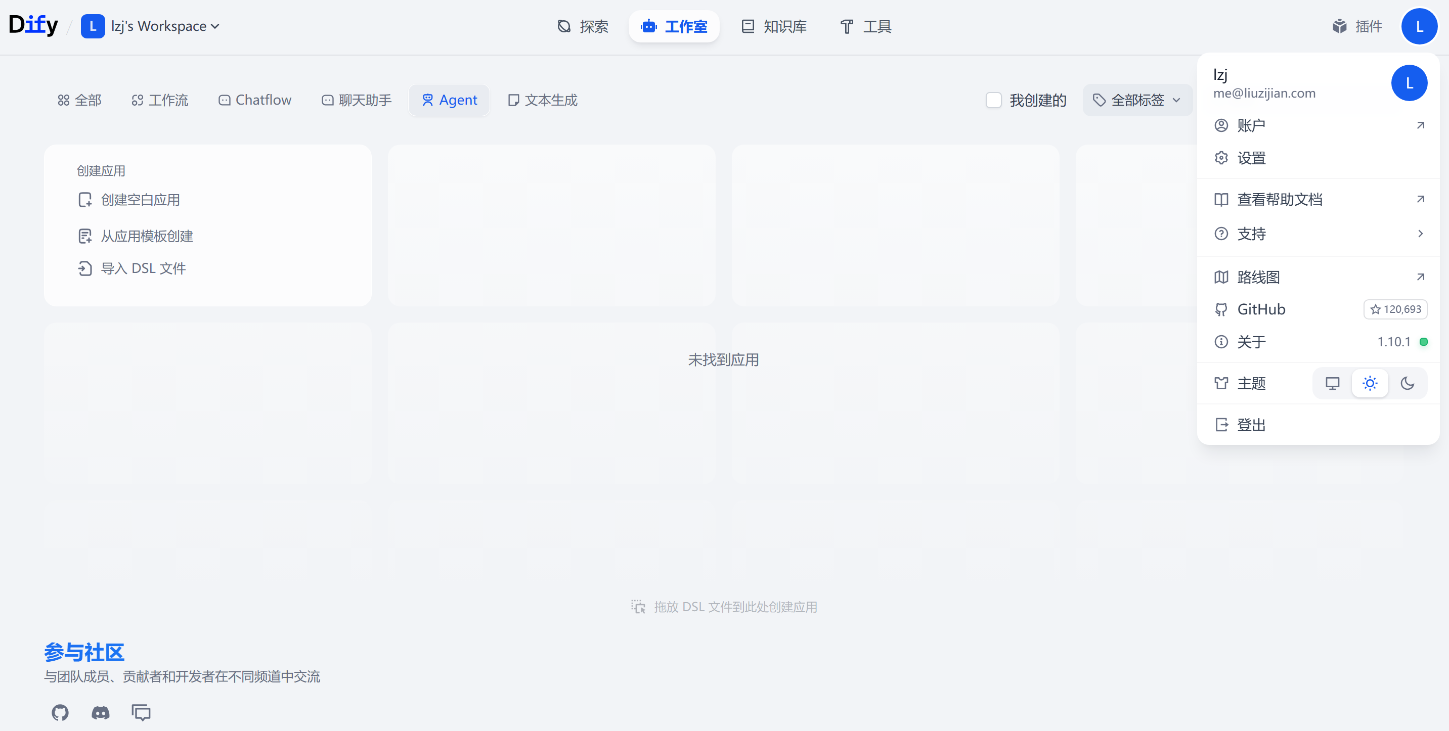Click 登出 to log out
1449x731 pixels.
click(x=1251, y=425)
